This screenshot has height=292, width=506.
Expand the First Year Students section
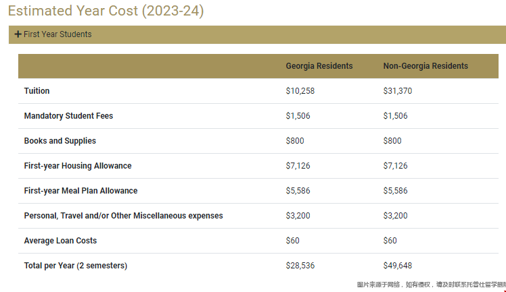(57, 34)
